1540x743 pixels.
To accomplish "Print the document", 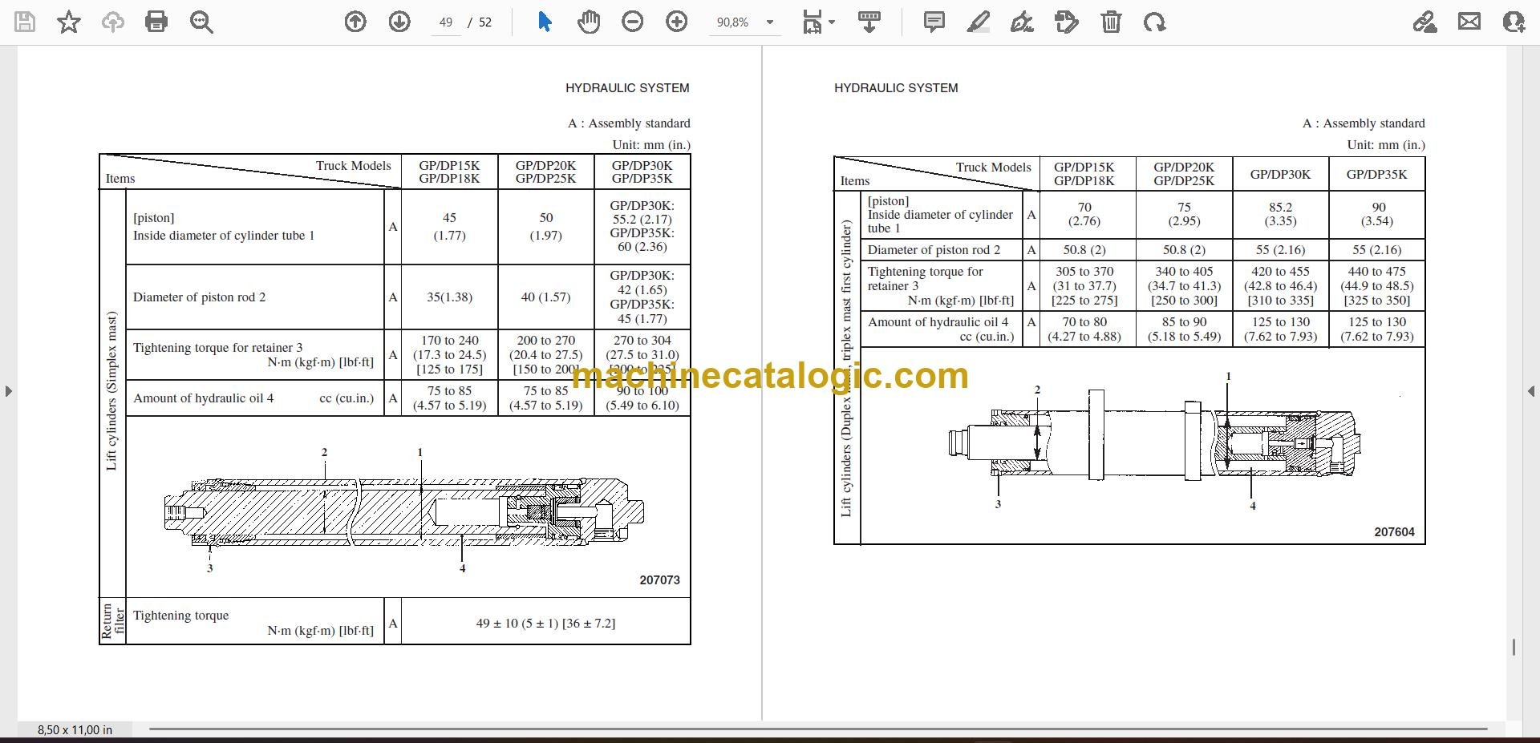I will pos(156,22).
